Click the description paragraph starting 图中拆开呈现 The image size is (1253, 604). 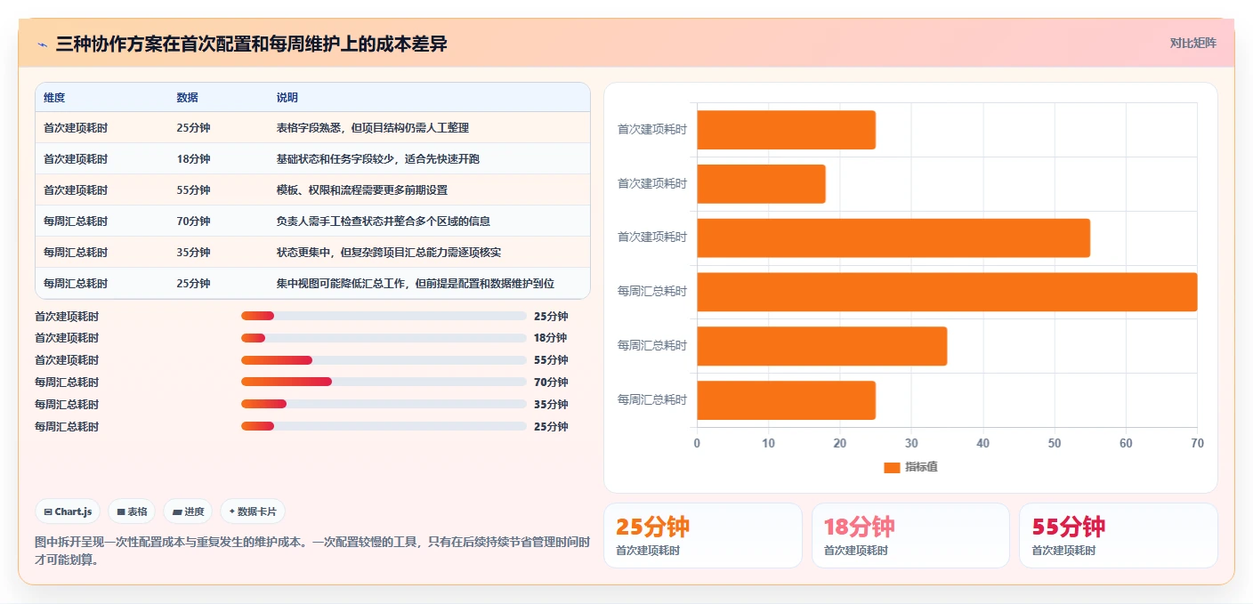(x=311, y=551)
